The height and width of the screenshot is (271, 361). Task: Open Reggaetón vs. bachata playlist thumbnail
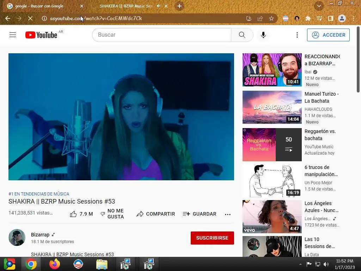coord(272,144)
